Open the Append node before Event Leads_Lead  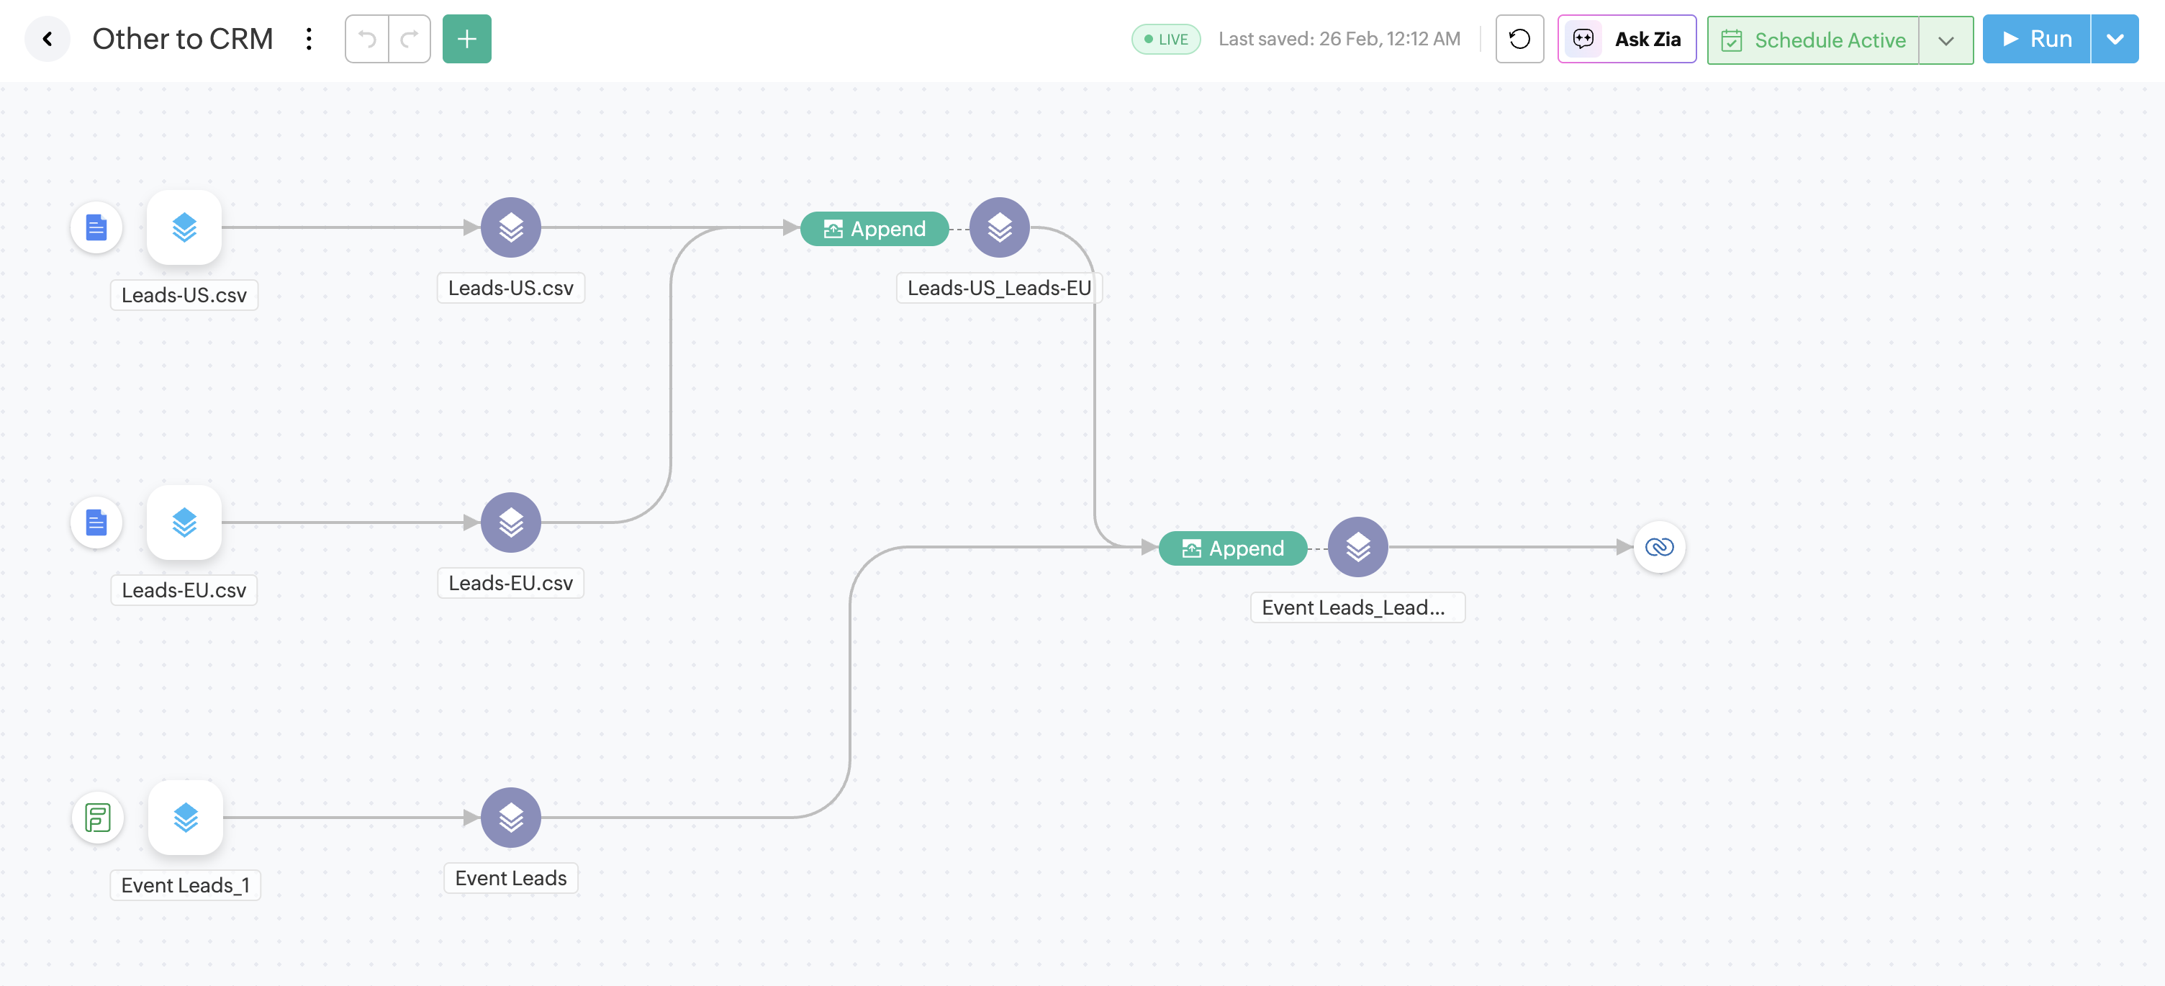click(1233, 548)
